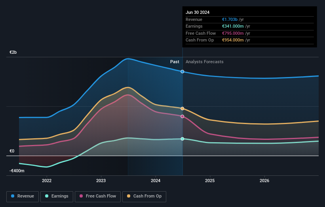This screenshot has height=207, width=325.
Task: Click the 2026 x-axis label
Action: click(264, 181)
